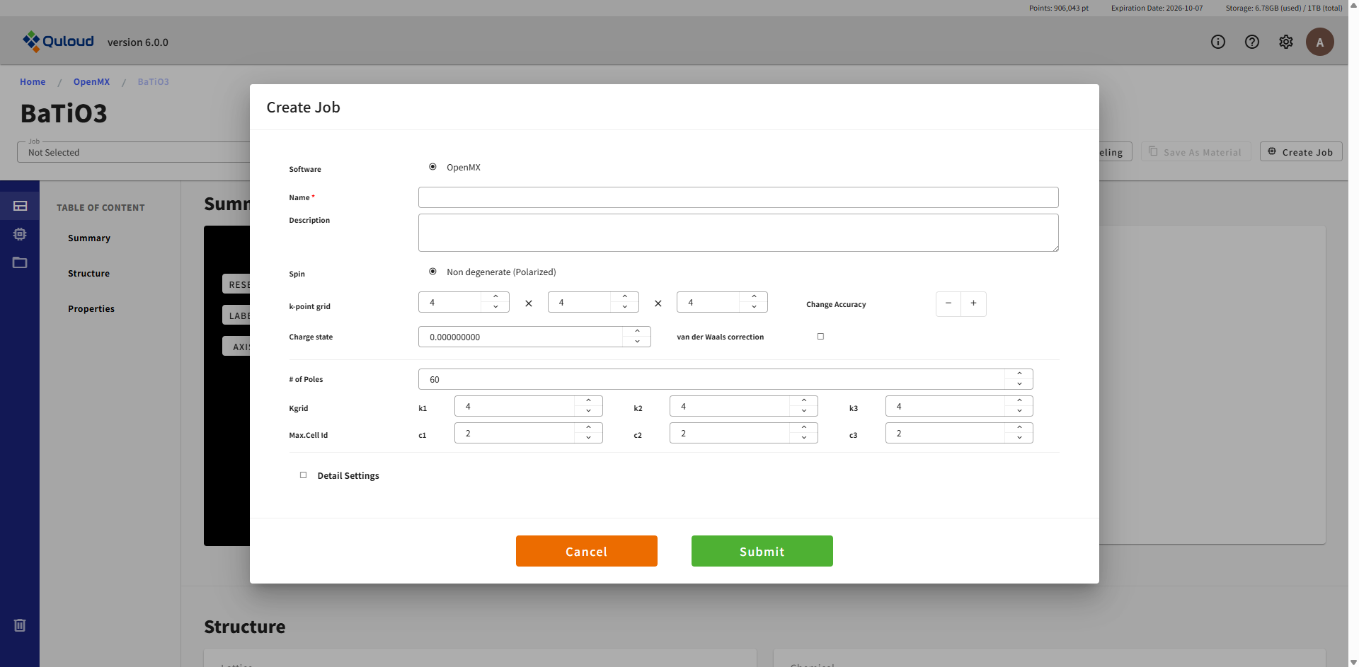Increment the Kgrid k1 spinner
The width and height of the screenshot is (1359, 667).
coord(588,401)
